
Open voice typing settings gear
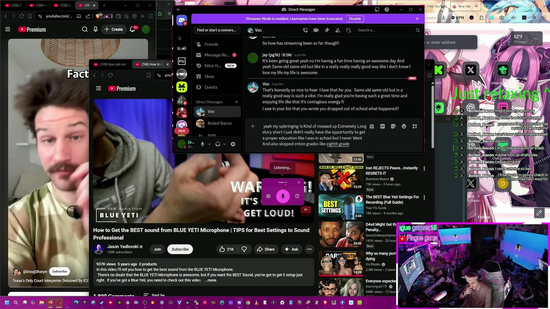coord(268,196)
